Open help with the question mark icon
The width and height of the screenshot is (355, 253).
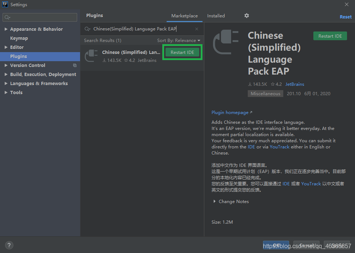pos(9,245)
